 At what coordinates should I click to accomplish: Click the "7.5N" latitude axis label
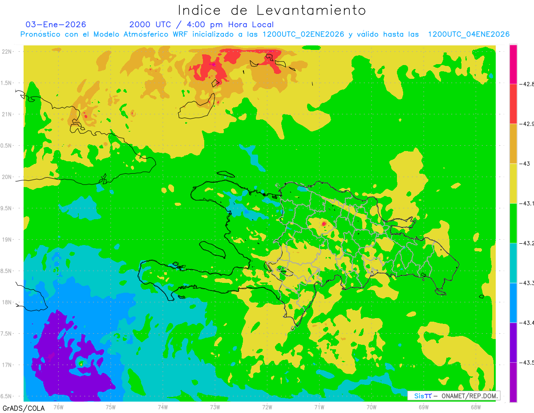click(7, 334)
